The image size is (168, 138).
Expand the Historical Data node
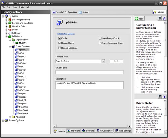pyautogui.click(x=6, y=27)
